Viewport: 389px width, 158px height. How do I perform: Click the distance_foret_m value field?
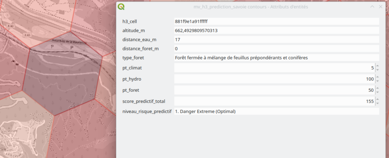tap(276, 49)
